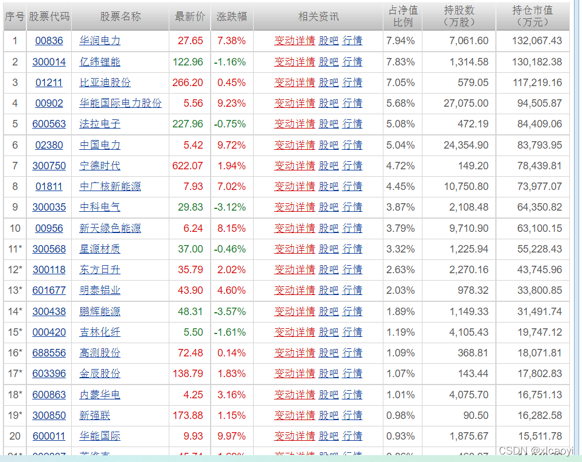Open stock code link 300568
The image size is (582, 462).
49,249
